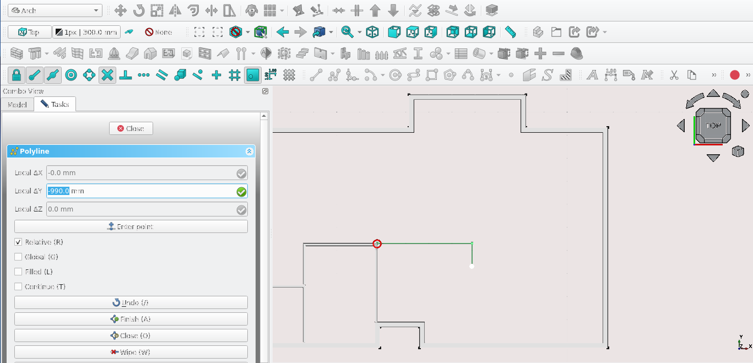The image size is (753, 363).
Task: Collapse the Polyline task panel
Action: (249, 151)
